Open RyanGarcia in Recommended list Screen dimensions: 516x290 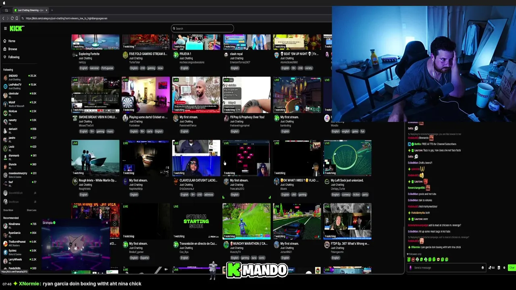19,234
